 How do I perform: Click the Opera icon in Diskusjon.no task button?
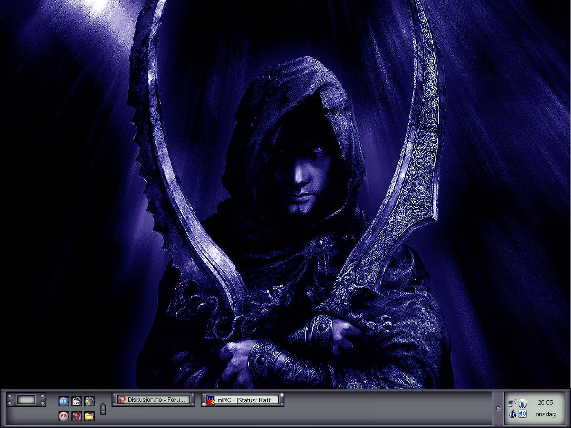(122, 400)
